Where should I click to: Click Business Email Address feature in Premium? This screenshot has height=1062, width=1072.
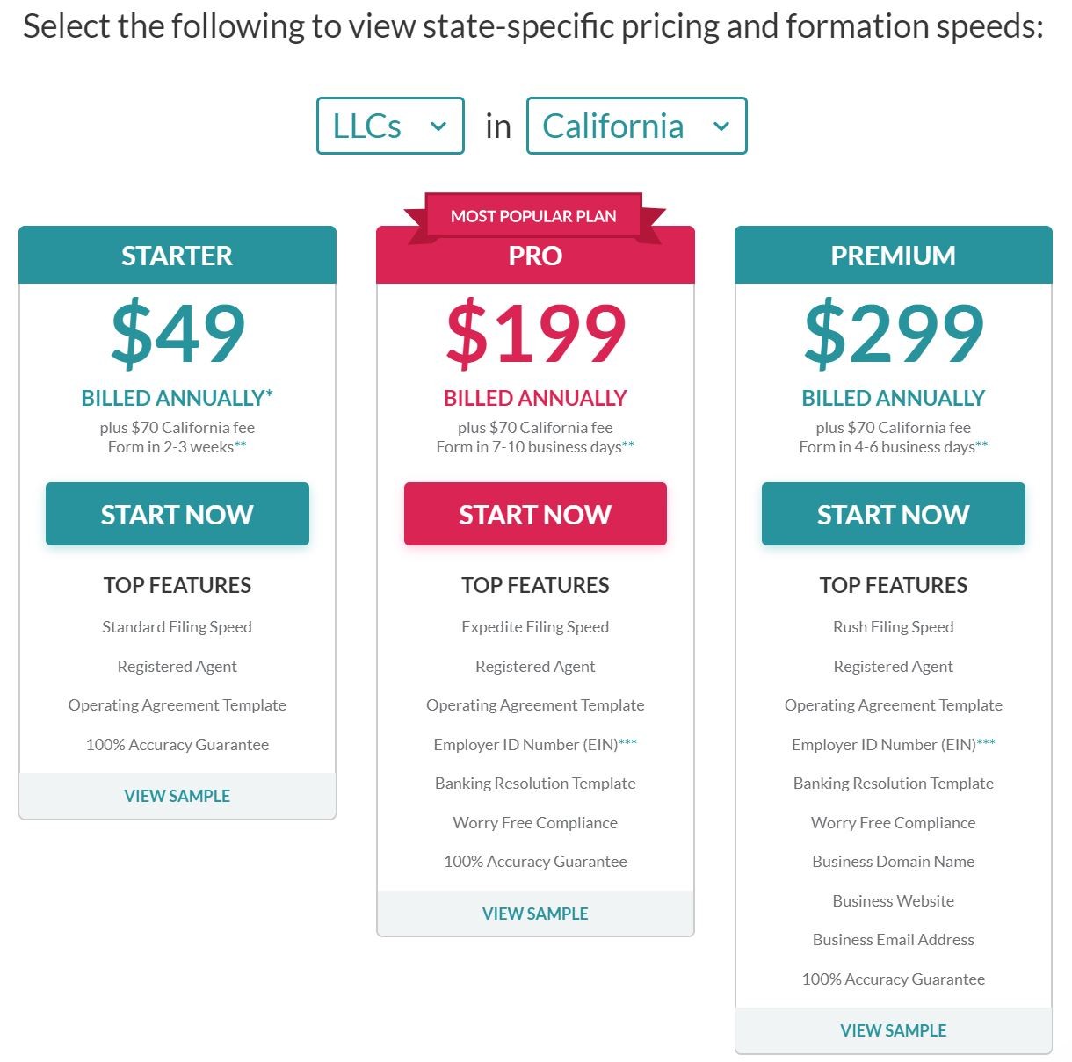coord(893,940)
